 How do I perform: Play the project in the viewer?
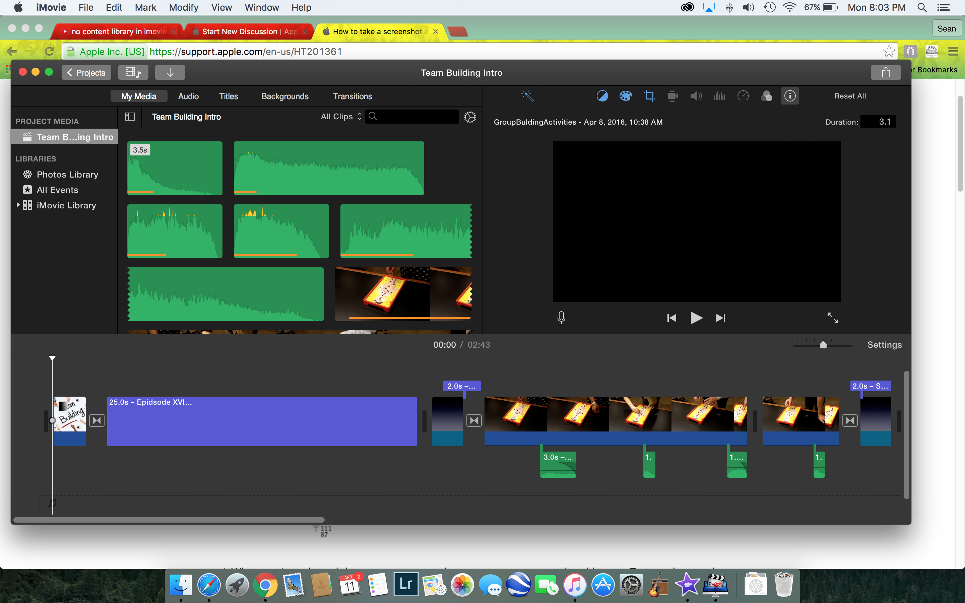(x=696, y=318)
